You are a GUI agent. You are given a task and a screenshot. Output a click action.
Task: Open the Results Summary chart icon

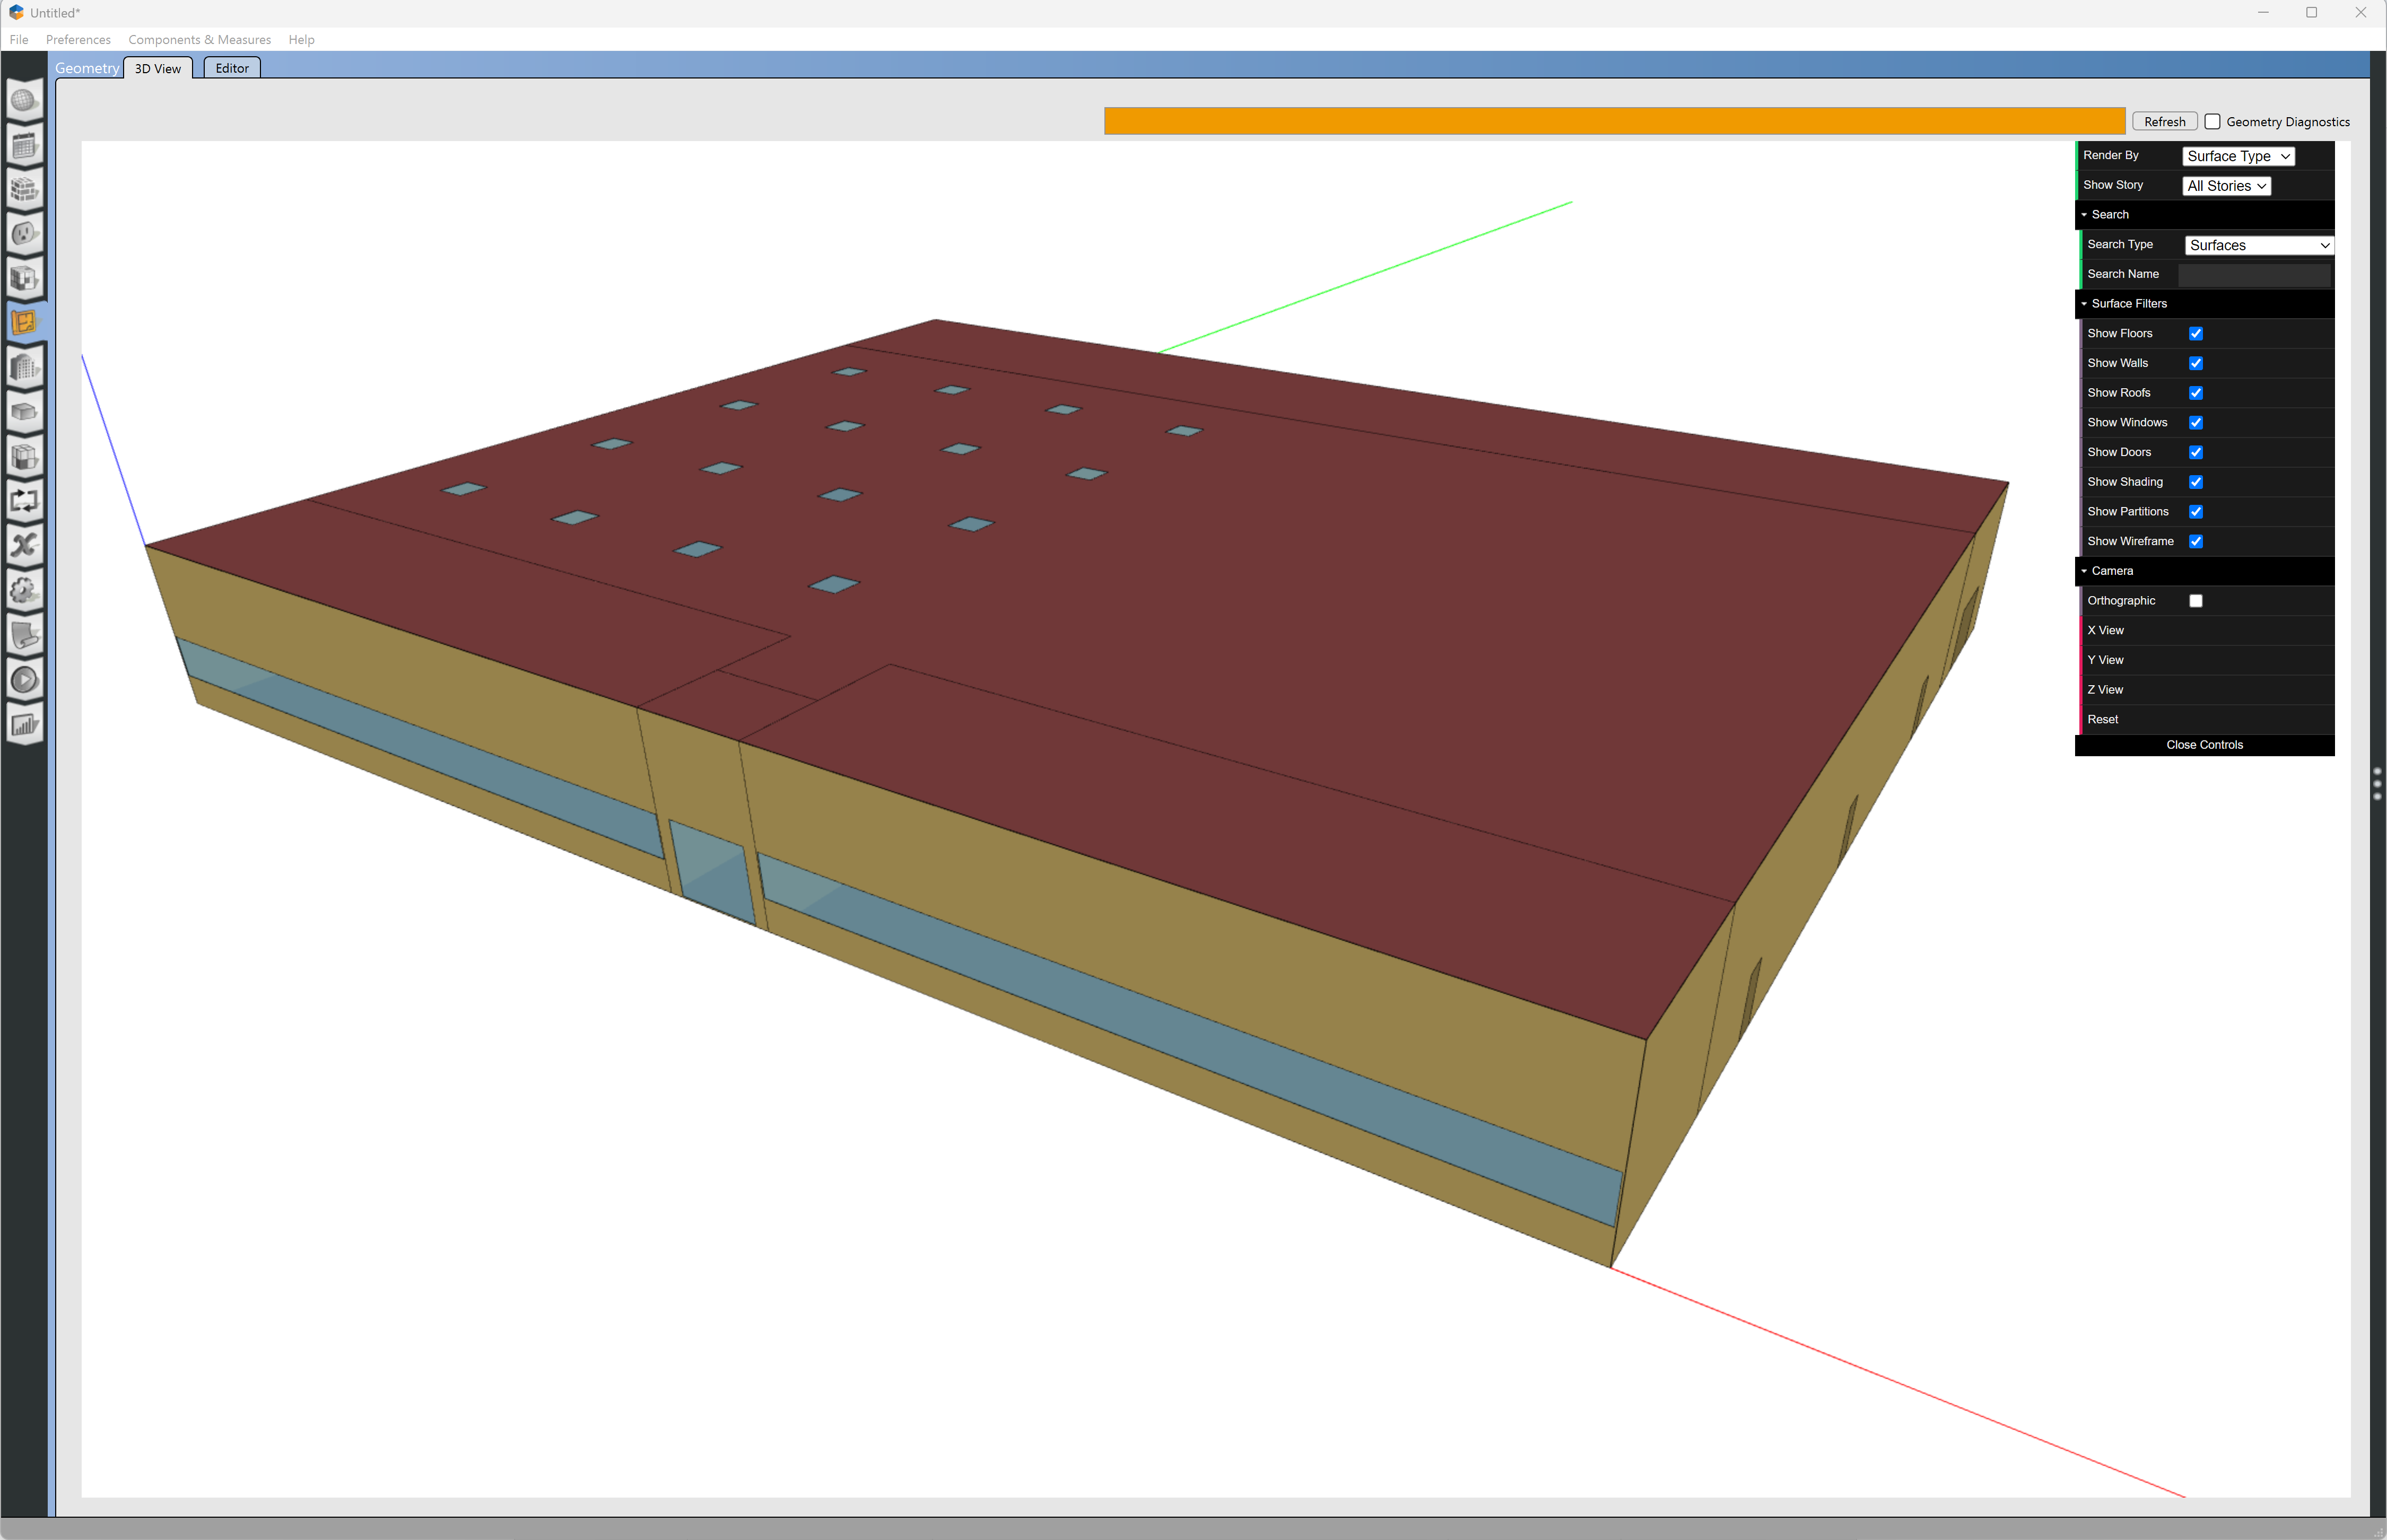[24, 725]
